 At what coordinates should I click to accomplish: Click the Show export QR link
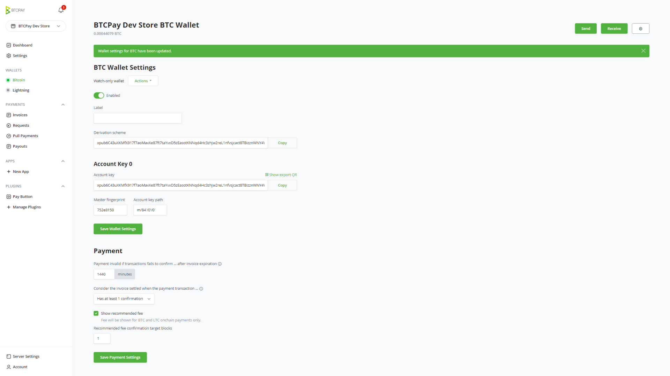(x=281, y=174)
